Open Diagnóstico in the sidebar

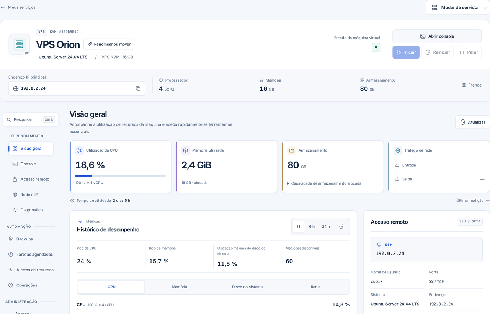pyautogui.click(x=31, y=210)
